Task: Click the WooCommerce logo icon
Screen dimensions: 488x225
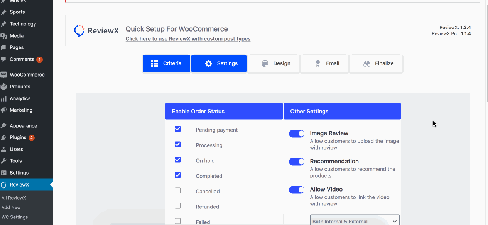Action: point(4,75)
